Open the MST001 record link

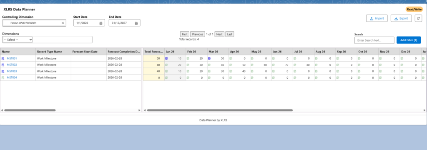pyautogui.click(x=12, y=58)
